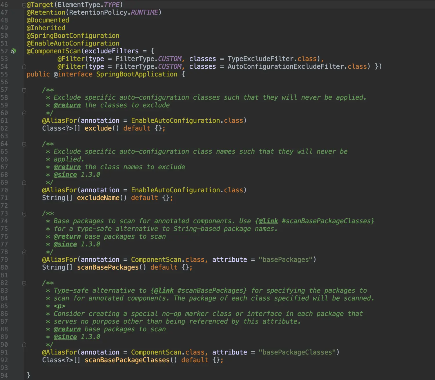Fold the Javadoc comment beginning at line 64
Image resolution: width=435 pixels, height=380 pixels.
24,144
